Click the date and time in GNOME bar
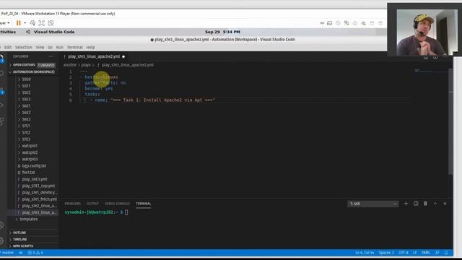 [222, 32]
